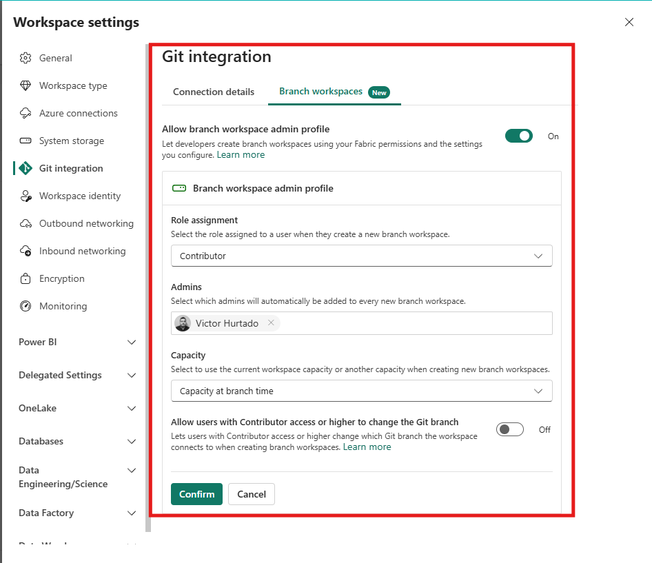Click the Cancel button
The width and height of the screenshot is (652, 563).
tap(252, 494)
